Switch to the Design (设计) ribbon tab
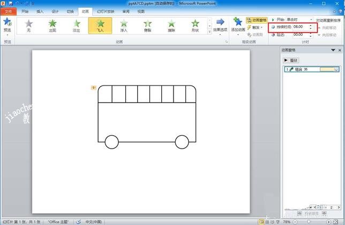The height and width of the screenshot is (225, 345). [x=55, y=11]
